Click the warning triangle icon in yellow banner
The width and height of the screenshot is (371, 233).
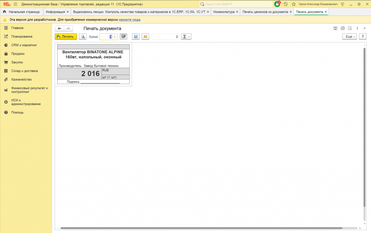5,20
